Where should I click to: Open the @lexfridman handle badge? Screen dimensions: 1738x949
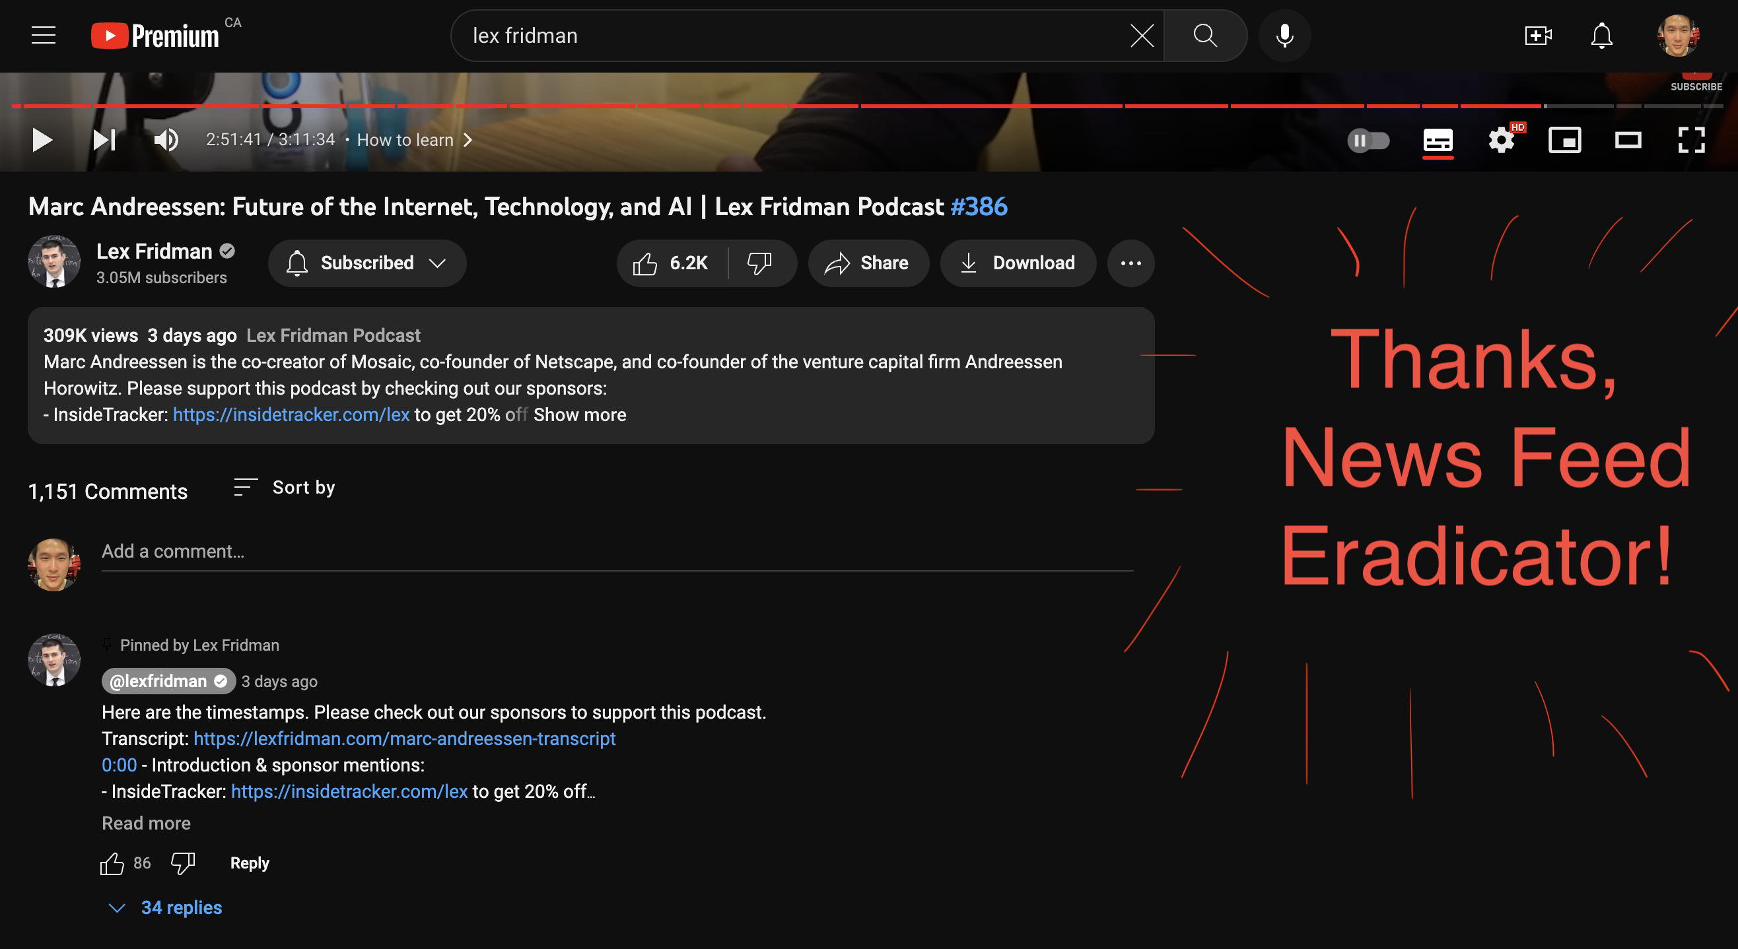coord(168,681)
